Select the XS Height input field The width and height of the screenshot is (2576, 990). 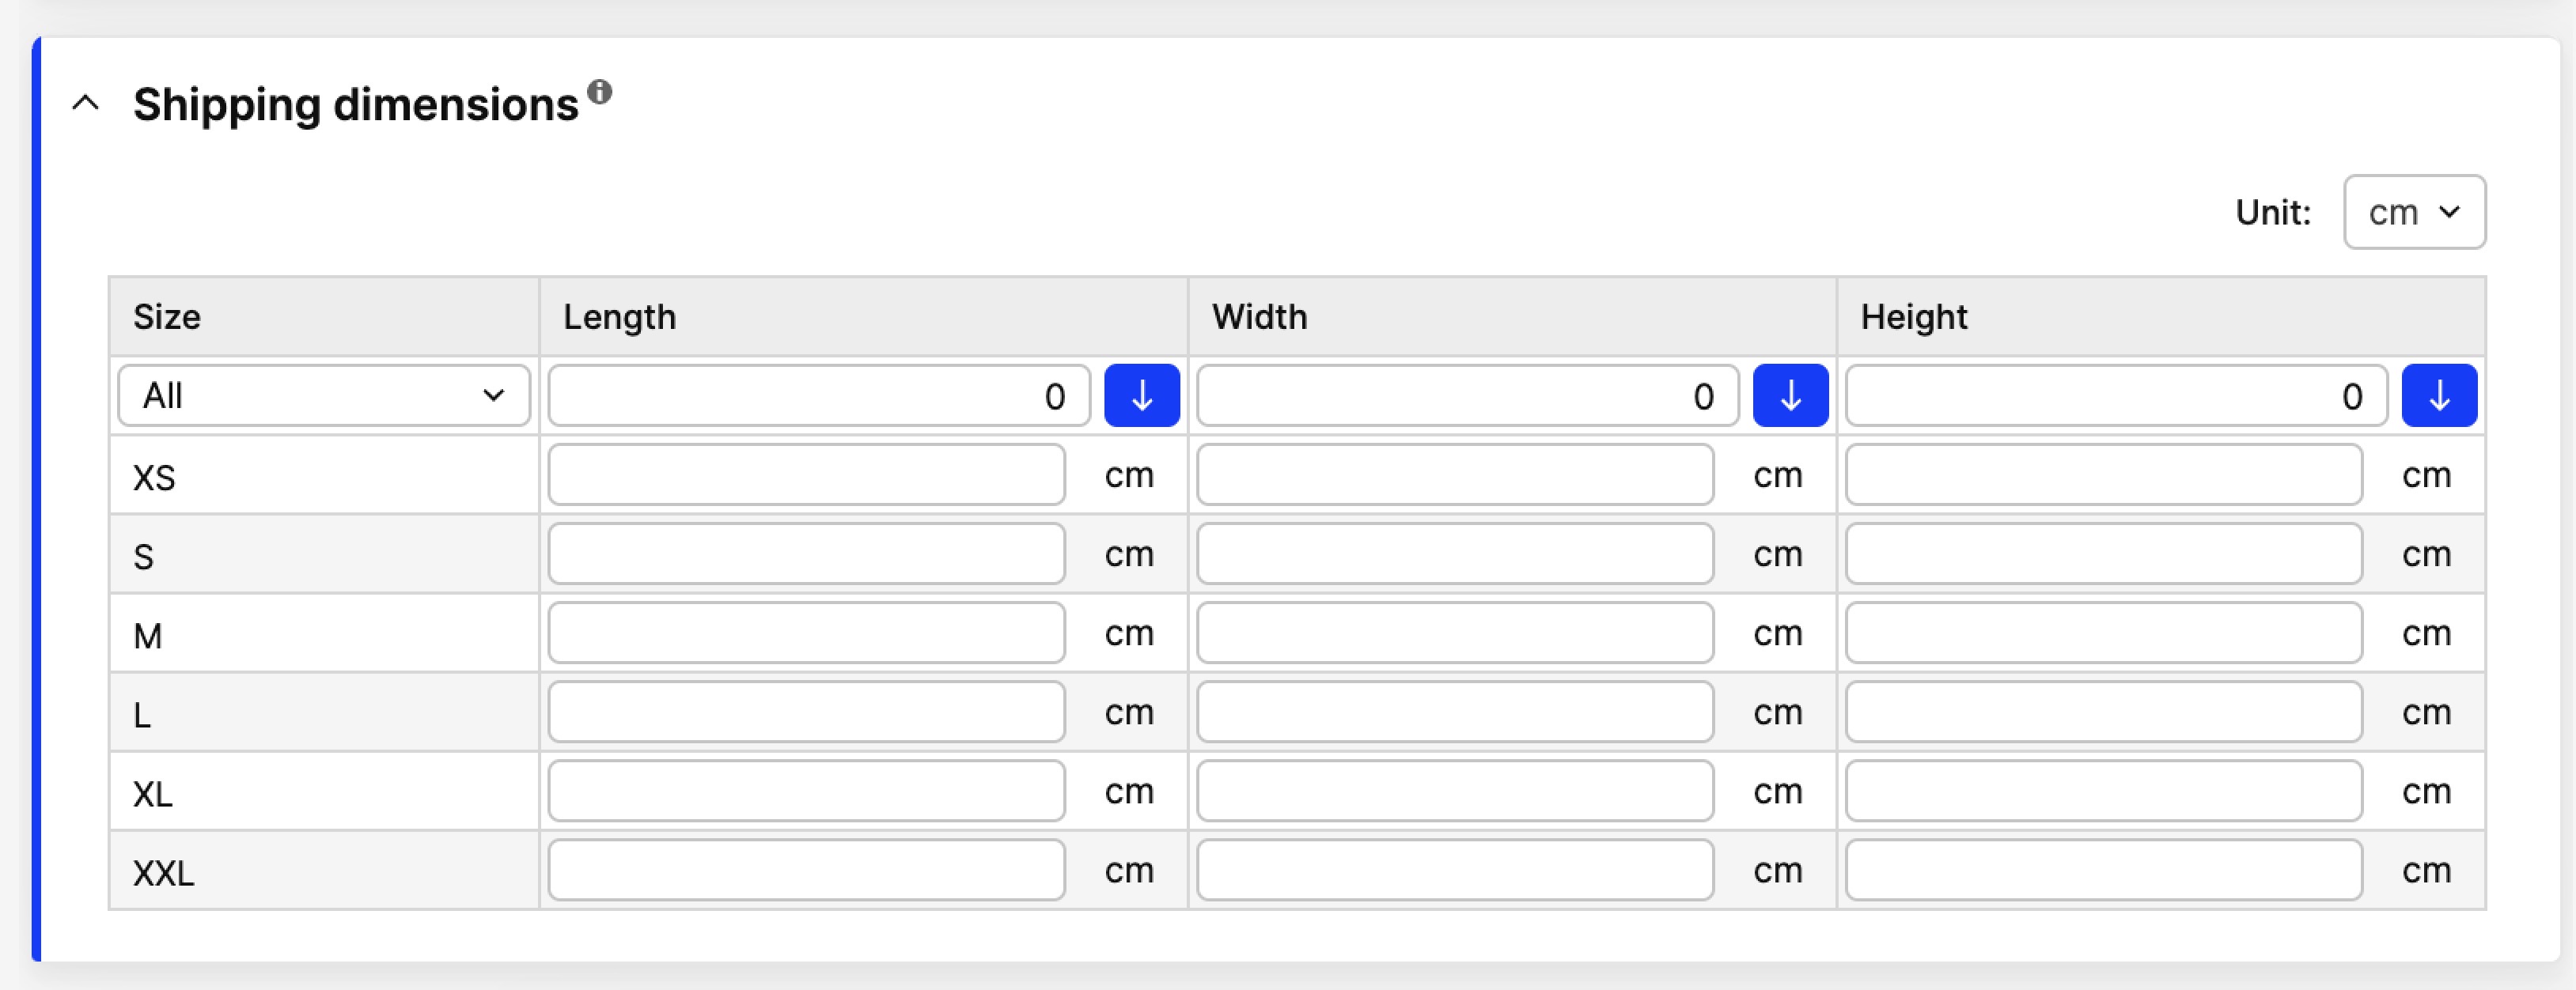pyautogui.click(x=2104, y=474)
